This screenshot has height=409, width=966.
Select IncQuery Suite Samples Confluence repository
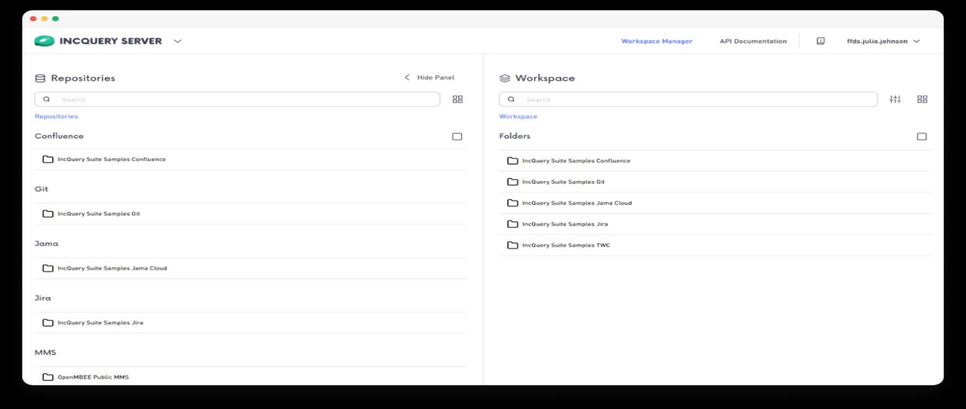coord(250,160)
